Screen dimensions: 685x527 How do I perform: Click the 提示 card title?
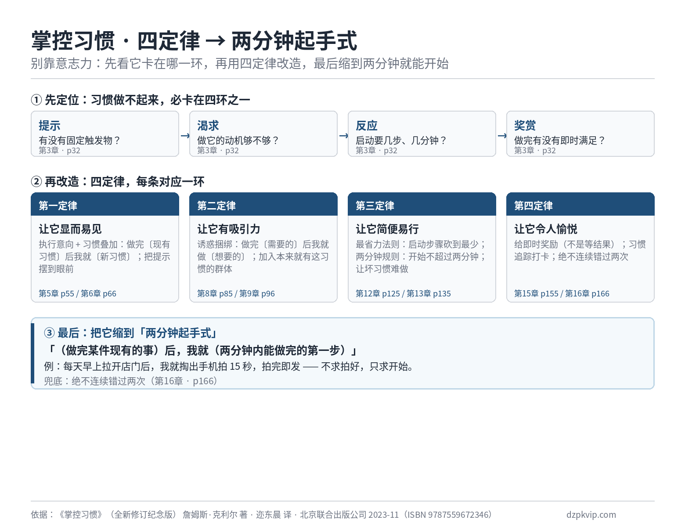pyautogui.click(x=50, y=126)
